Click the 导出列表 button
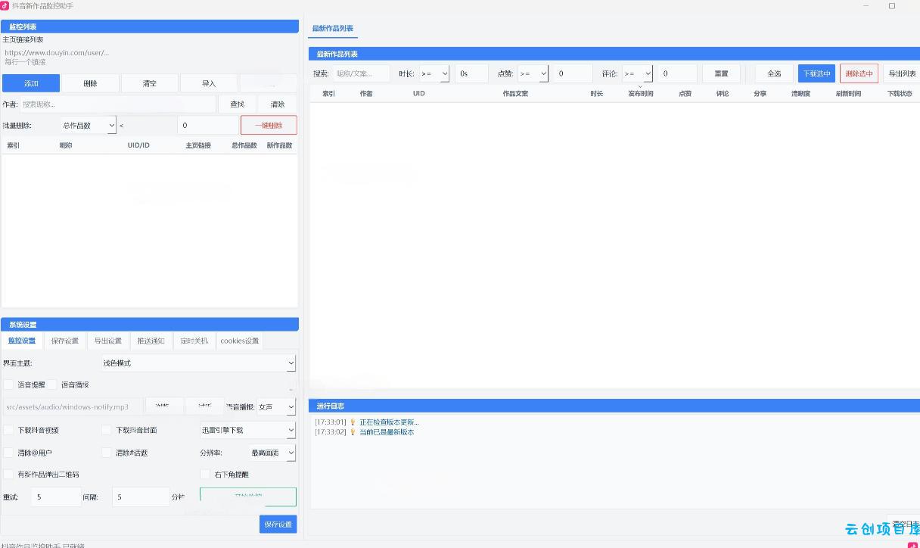 point(902,73)
